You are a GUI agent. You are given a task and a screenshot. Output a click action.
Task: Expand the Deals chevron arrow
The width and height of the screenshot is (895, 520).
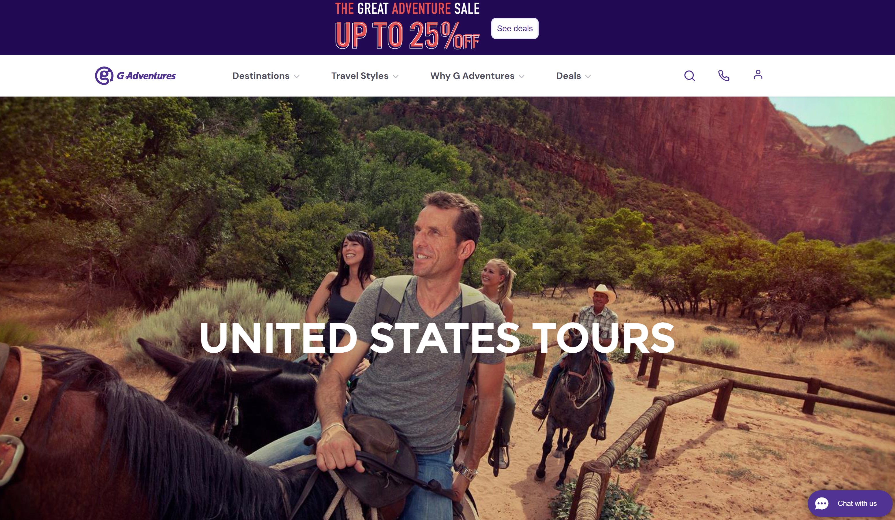coord(588,76)
